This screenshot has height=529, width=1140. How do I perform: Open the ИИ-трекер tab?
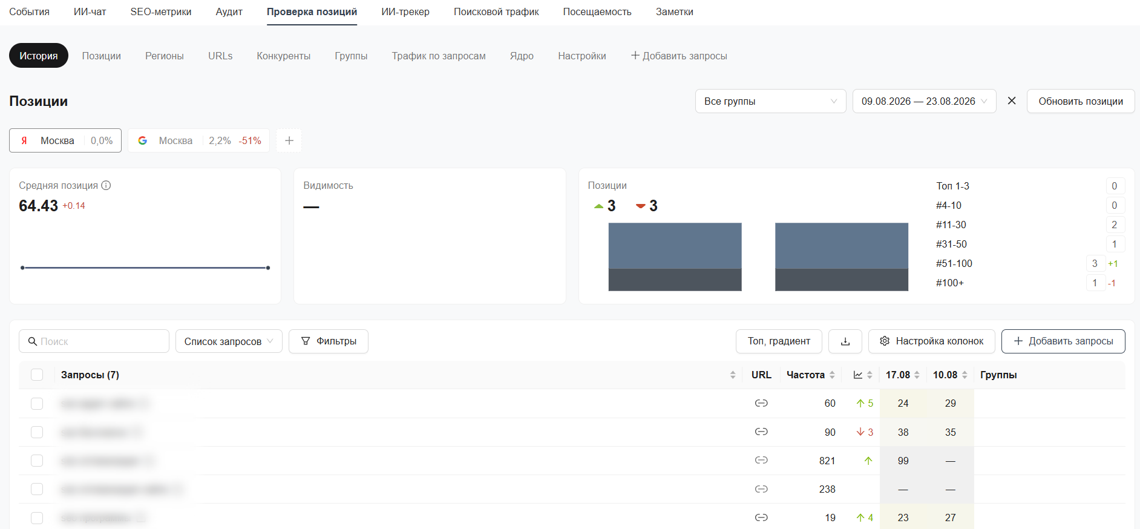(x=405, y=11)
